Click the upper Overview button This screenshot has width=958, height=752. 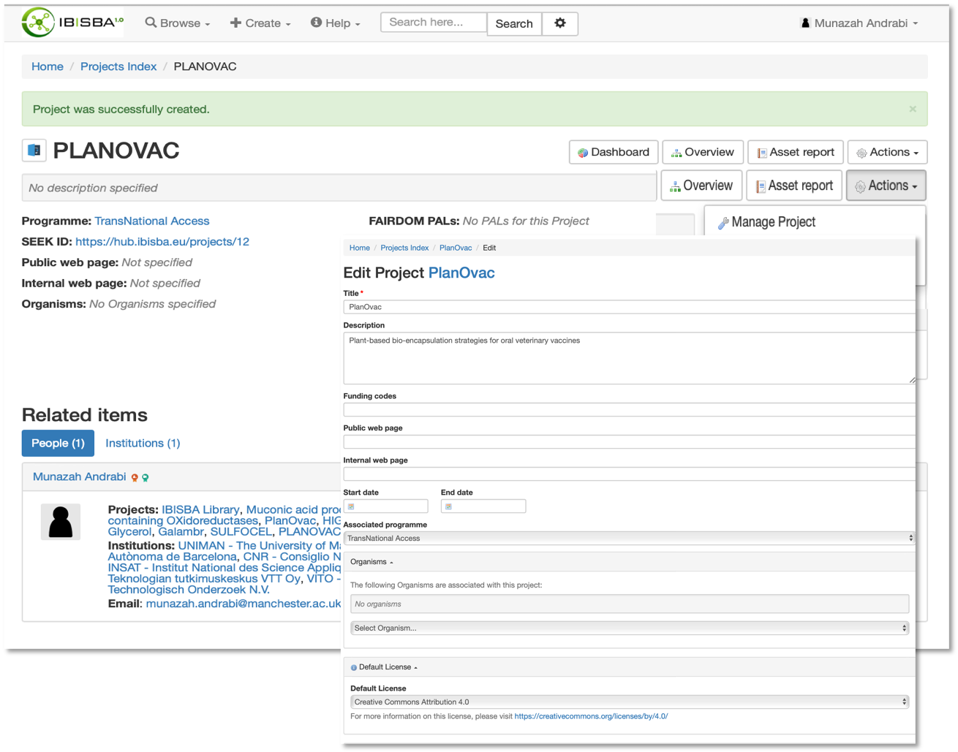pyautogui.click(x=703, y=152)
